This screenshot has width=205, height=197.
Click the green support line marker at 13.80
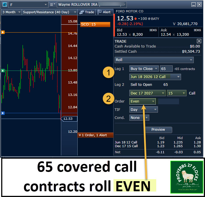pyautogui.click(x=3, y=71)
